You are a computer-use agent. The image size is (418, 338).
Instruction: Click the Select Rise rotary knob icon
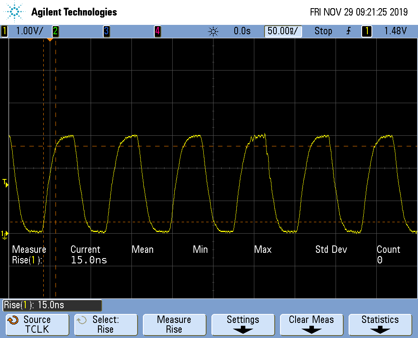(82, 320)
